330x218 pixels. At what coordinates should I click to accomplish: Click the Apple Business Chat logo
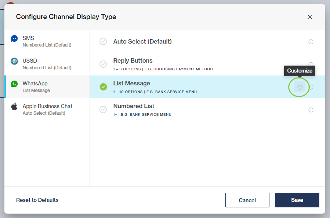(14, 106)
